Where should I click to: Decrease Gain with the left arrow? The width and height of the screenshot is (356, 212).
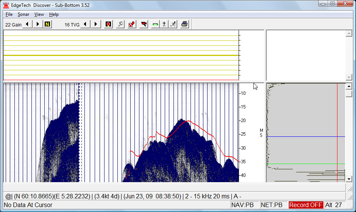point(27,24)
